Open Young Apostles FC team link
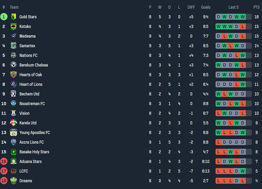 tap(35, 133)
